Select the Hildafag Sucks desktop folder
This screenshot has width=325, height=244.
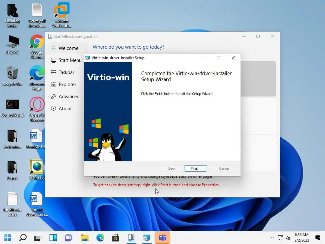coord(12,16)
